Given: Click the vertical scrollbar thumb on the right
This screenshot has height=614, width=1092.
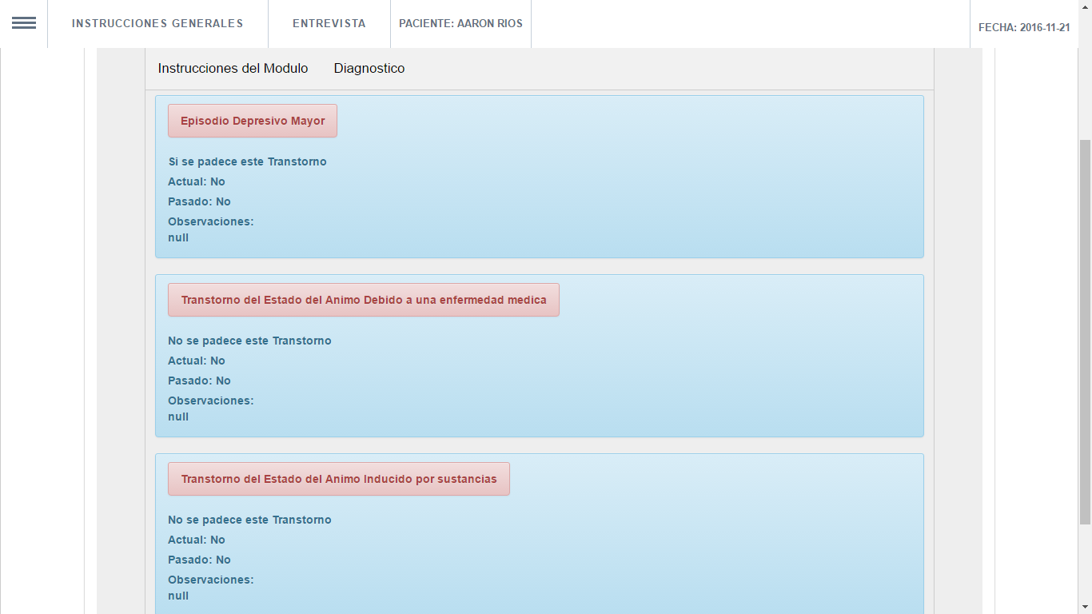Looking at the screenshot, I should 1084,331.
